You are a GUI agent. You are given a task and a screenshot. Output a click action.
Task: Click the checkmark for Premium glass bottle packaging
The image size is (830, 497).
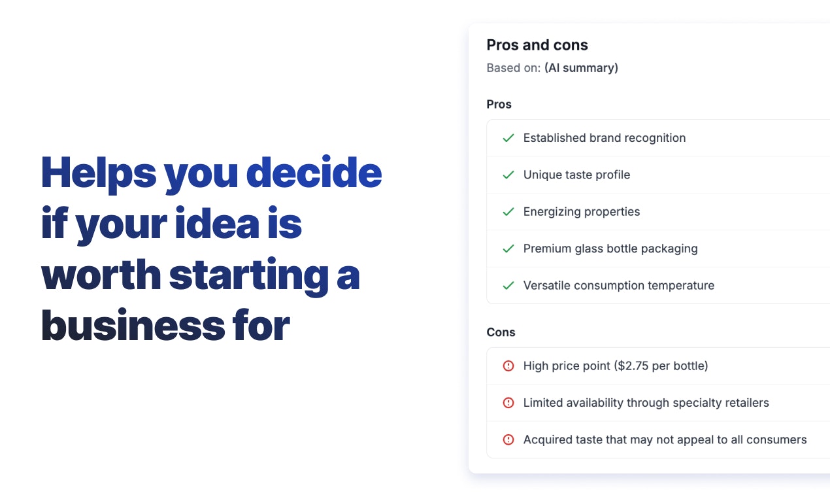[508, 248]
